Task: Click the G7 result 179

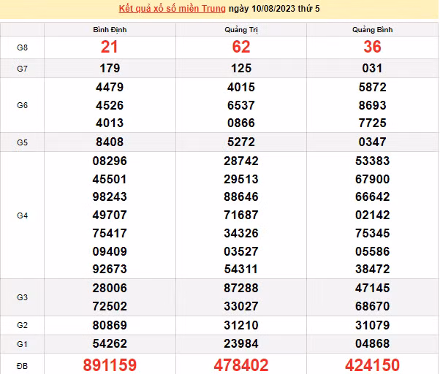Action: click(x=110, y=69)
